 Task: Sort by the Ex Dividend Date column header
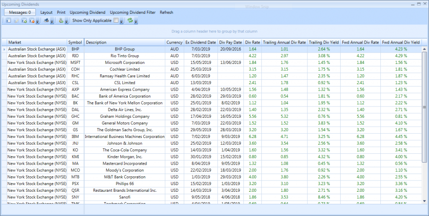(201, 42)
